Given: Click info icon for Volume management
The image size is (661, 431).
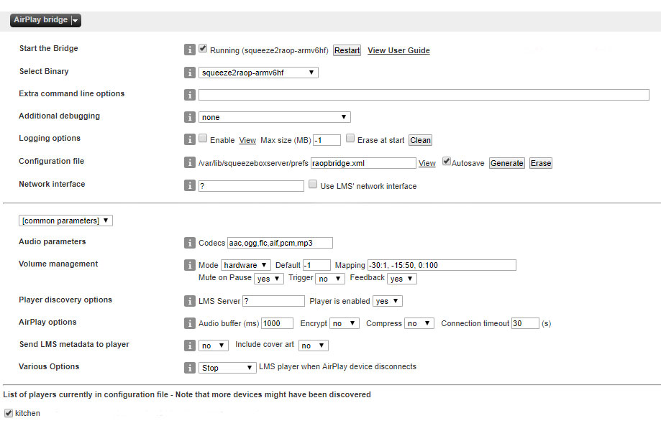Looking at the screenshot, I should pos(190,265).
